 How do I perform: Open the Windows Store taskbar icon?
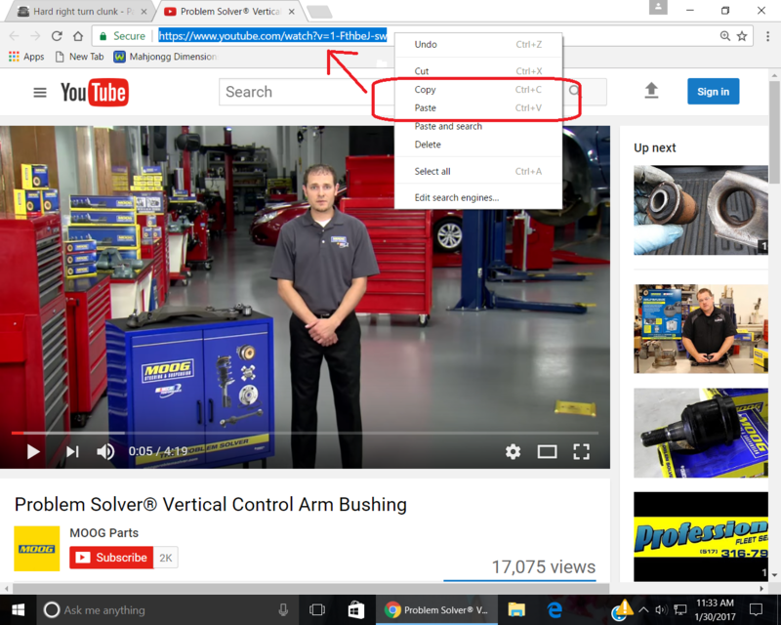pyautogui.click(x=355, y=609)
